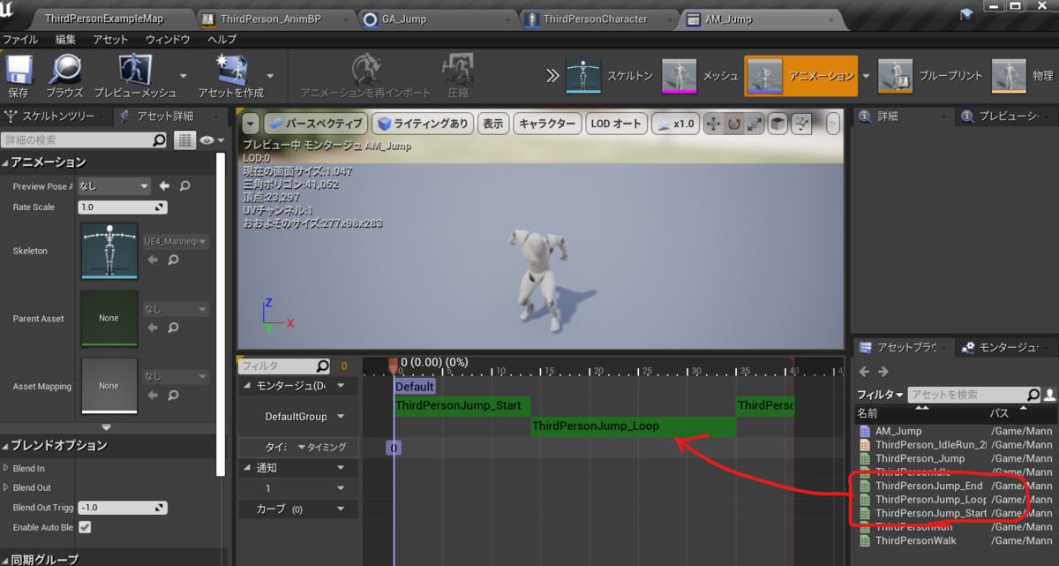Screen dimensions: 1059x566
Task: Open the DefaultGroup slot dropdown arrow
Action: click(339, 416)
